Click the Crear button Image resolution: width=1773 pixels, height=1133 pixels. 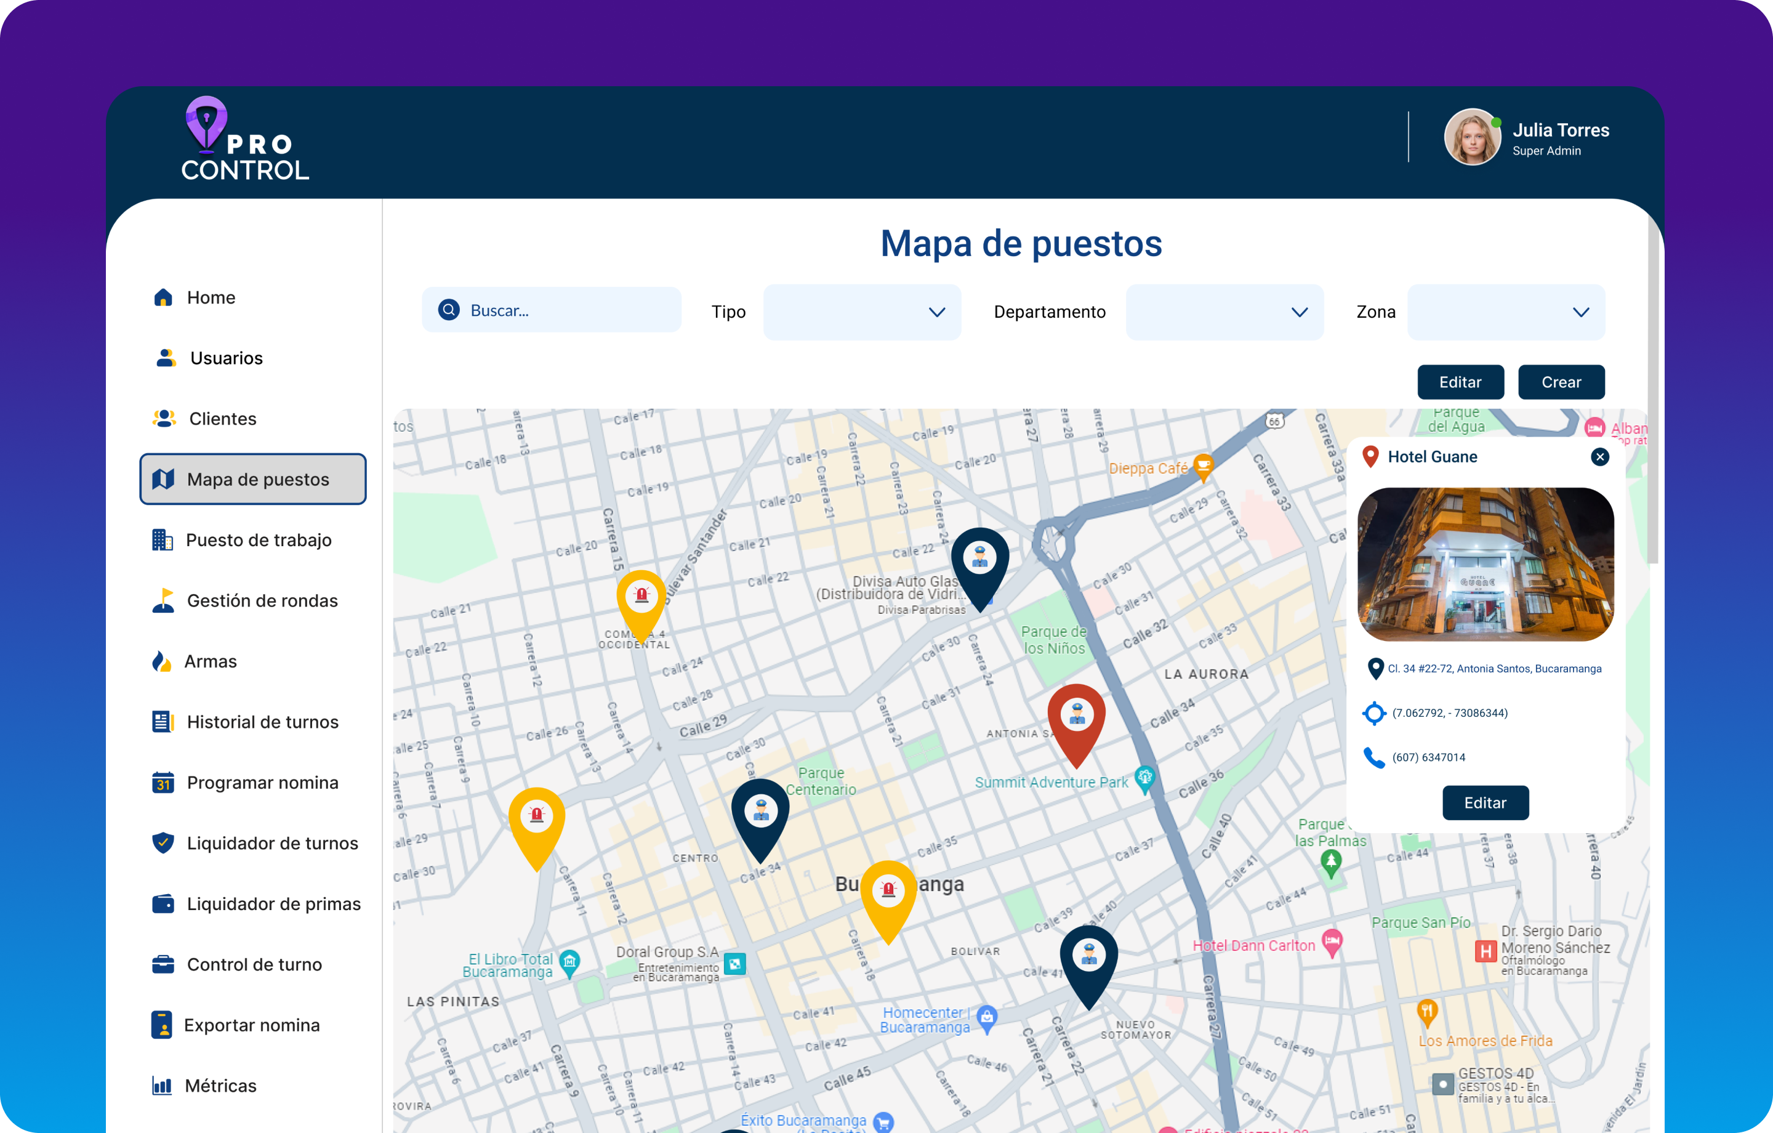point(1561,382)
